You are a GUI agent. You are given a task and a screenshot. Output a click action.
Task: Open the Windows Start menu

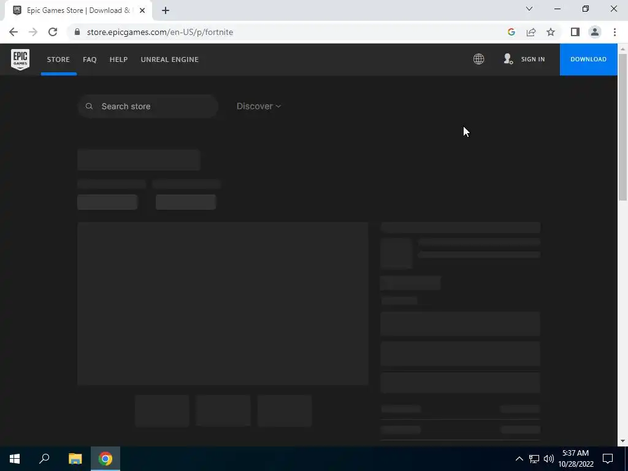[15, 459]
